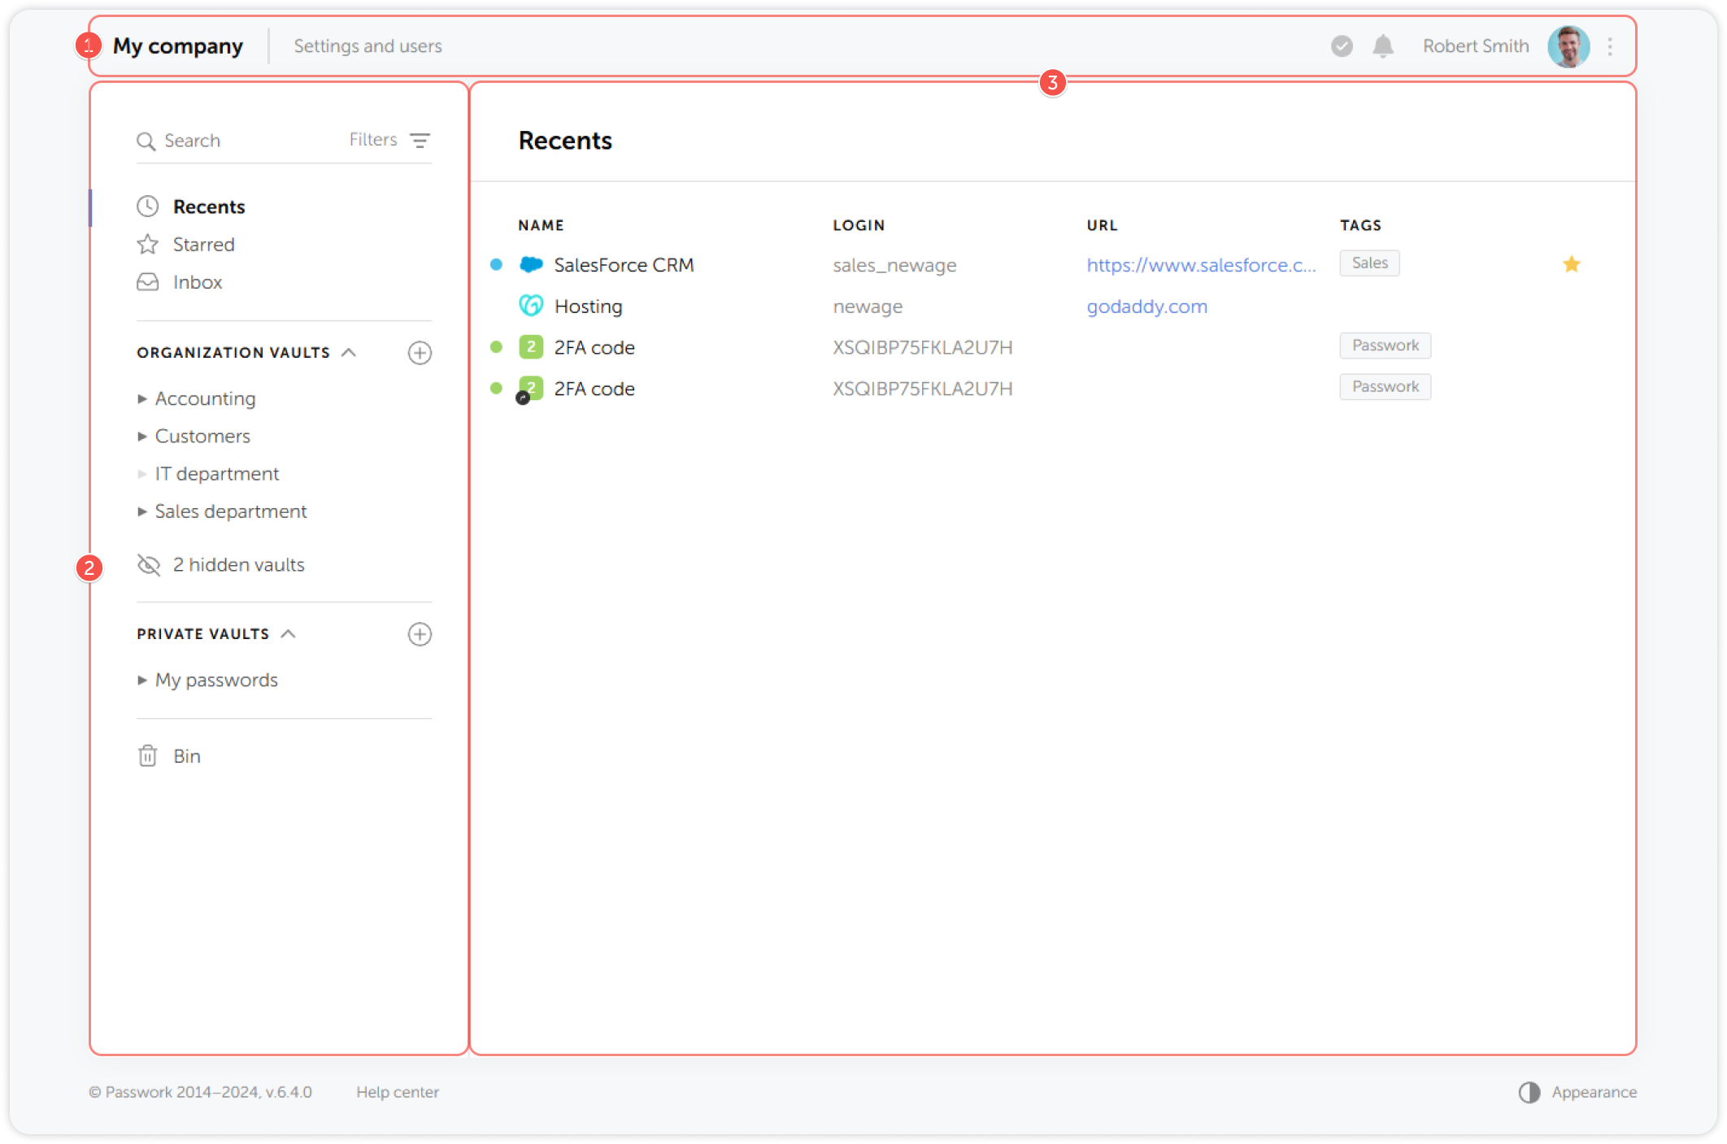Add a new private vault
This screenshot has height=1144, width=1727.
point(420,634)
